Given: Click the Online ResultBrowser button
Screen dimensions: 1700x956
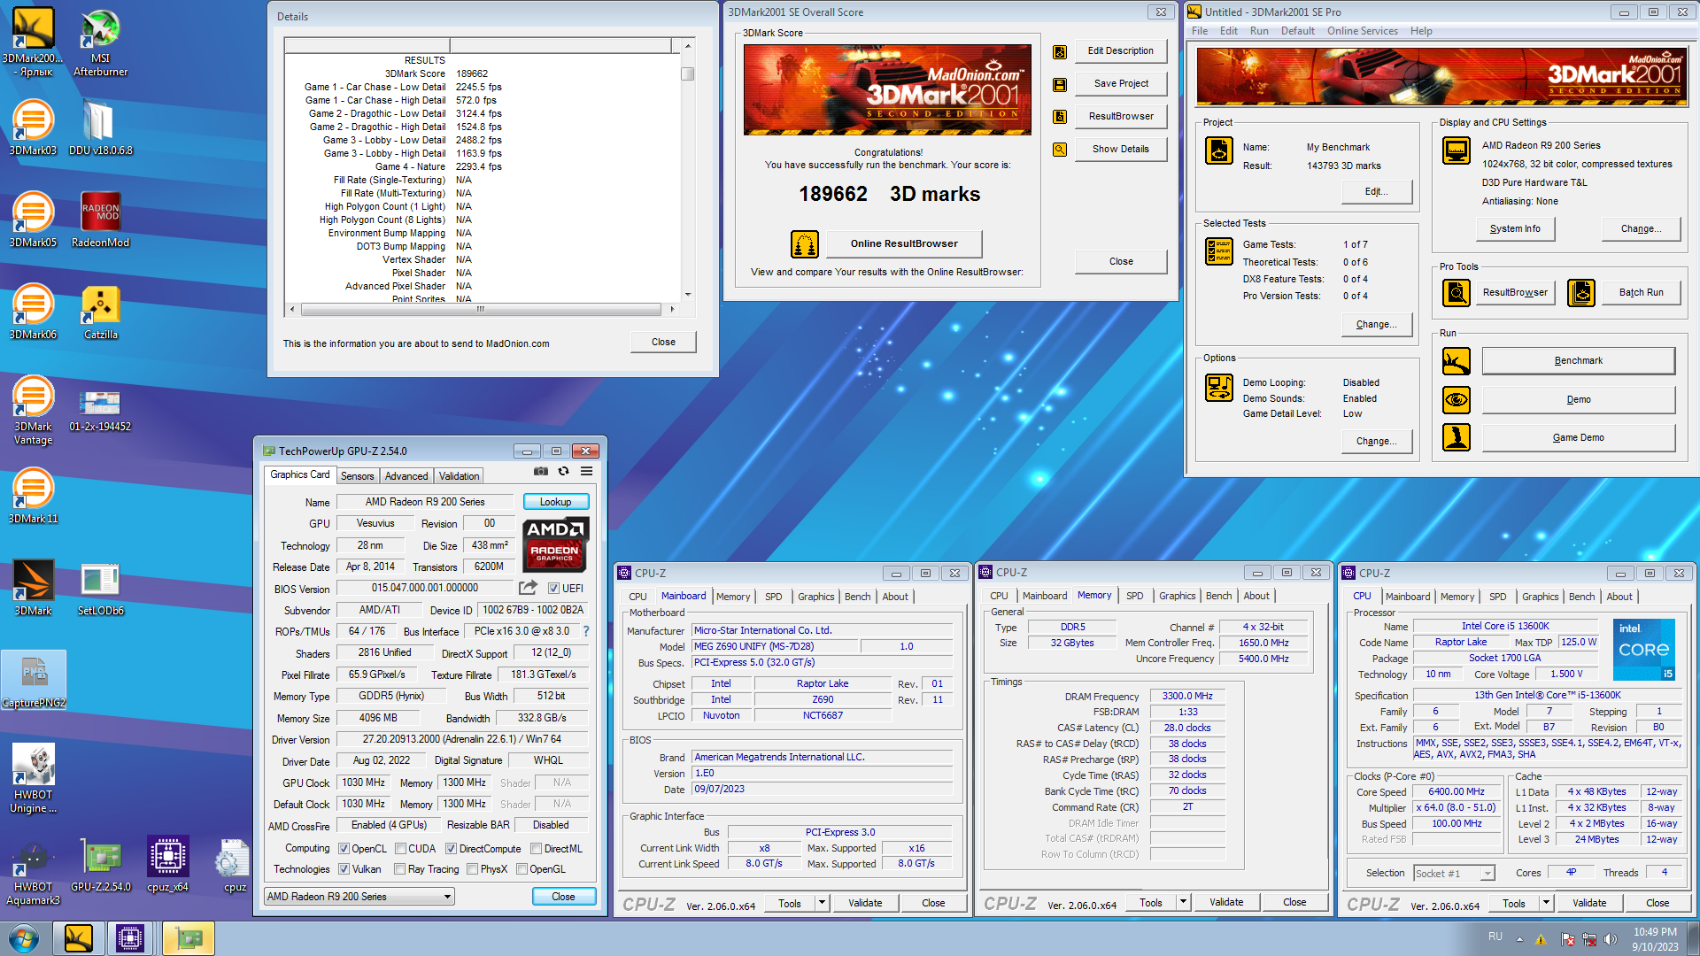Looking at the screenshot, I should pyautogui.click(x=904, y=243).
